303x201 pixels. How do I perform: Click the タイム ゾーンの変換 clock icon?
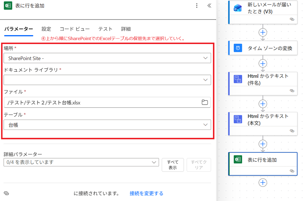[238, 48]
